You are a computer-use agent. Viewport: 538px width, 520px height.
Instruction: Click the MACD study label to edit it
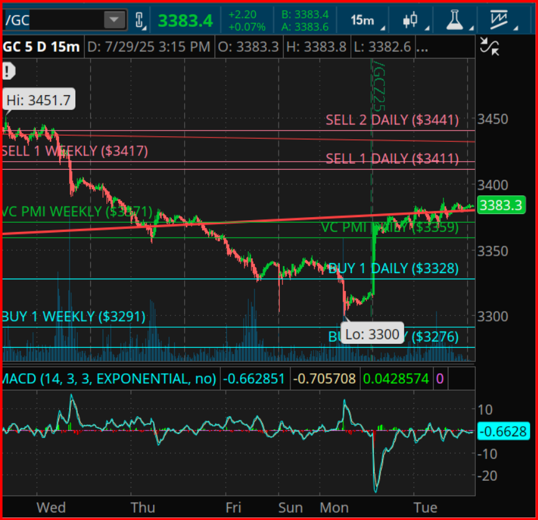pos(109,378)
